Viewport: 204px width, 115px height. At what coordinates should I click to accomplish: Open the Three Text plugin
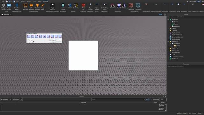(x=83, y=7)
